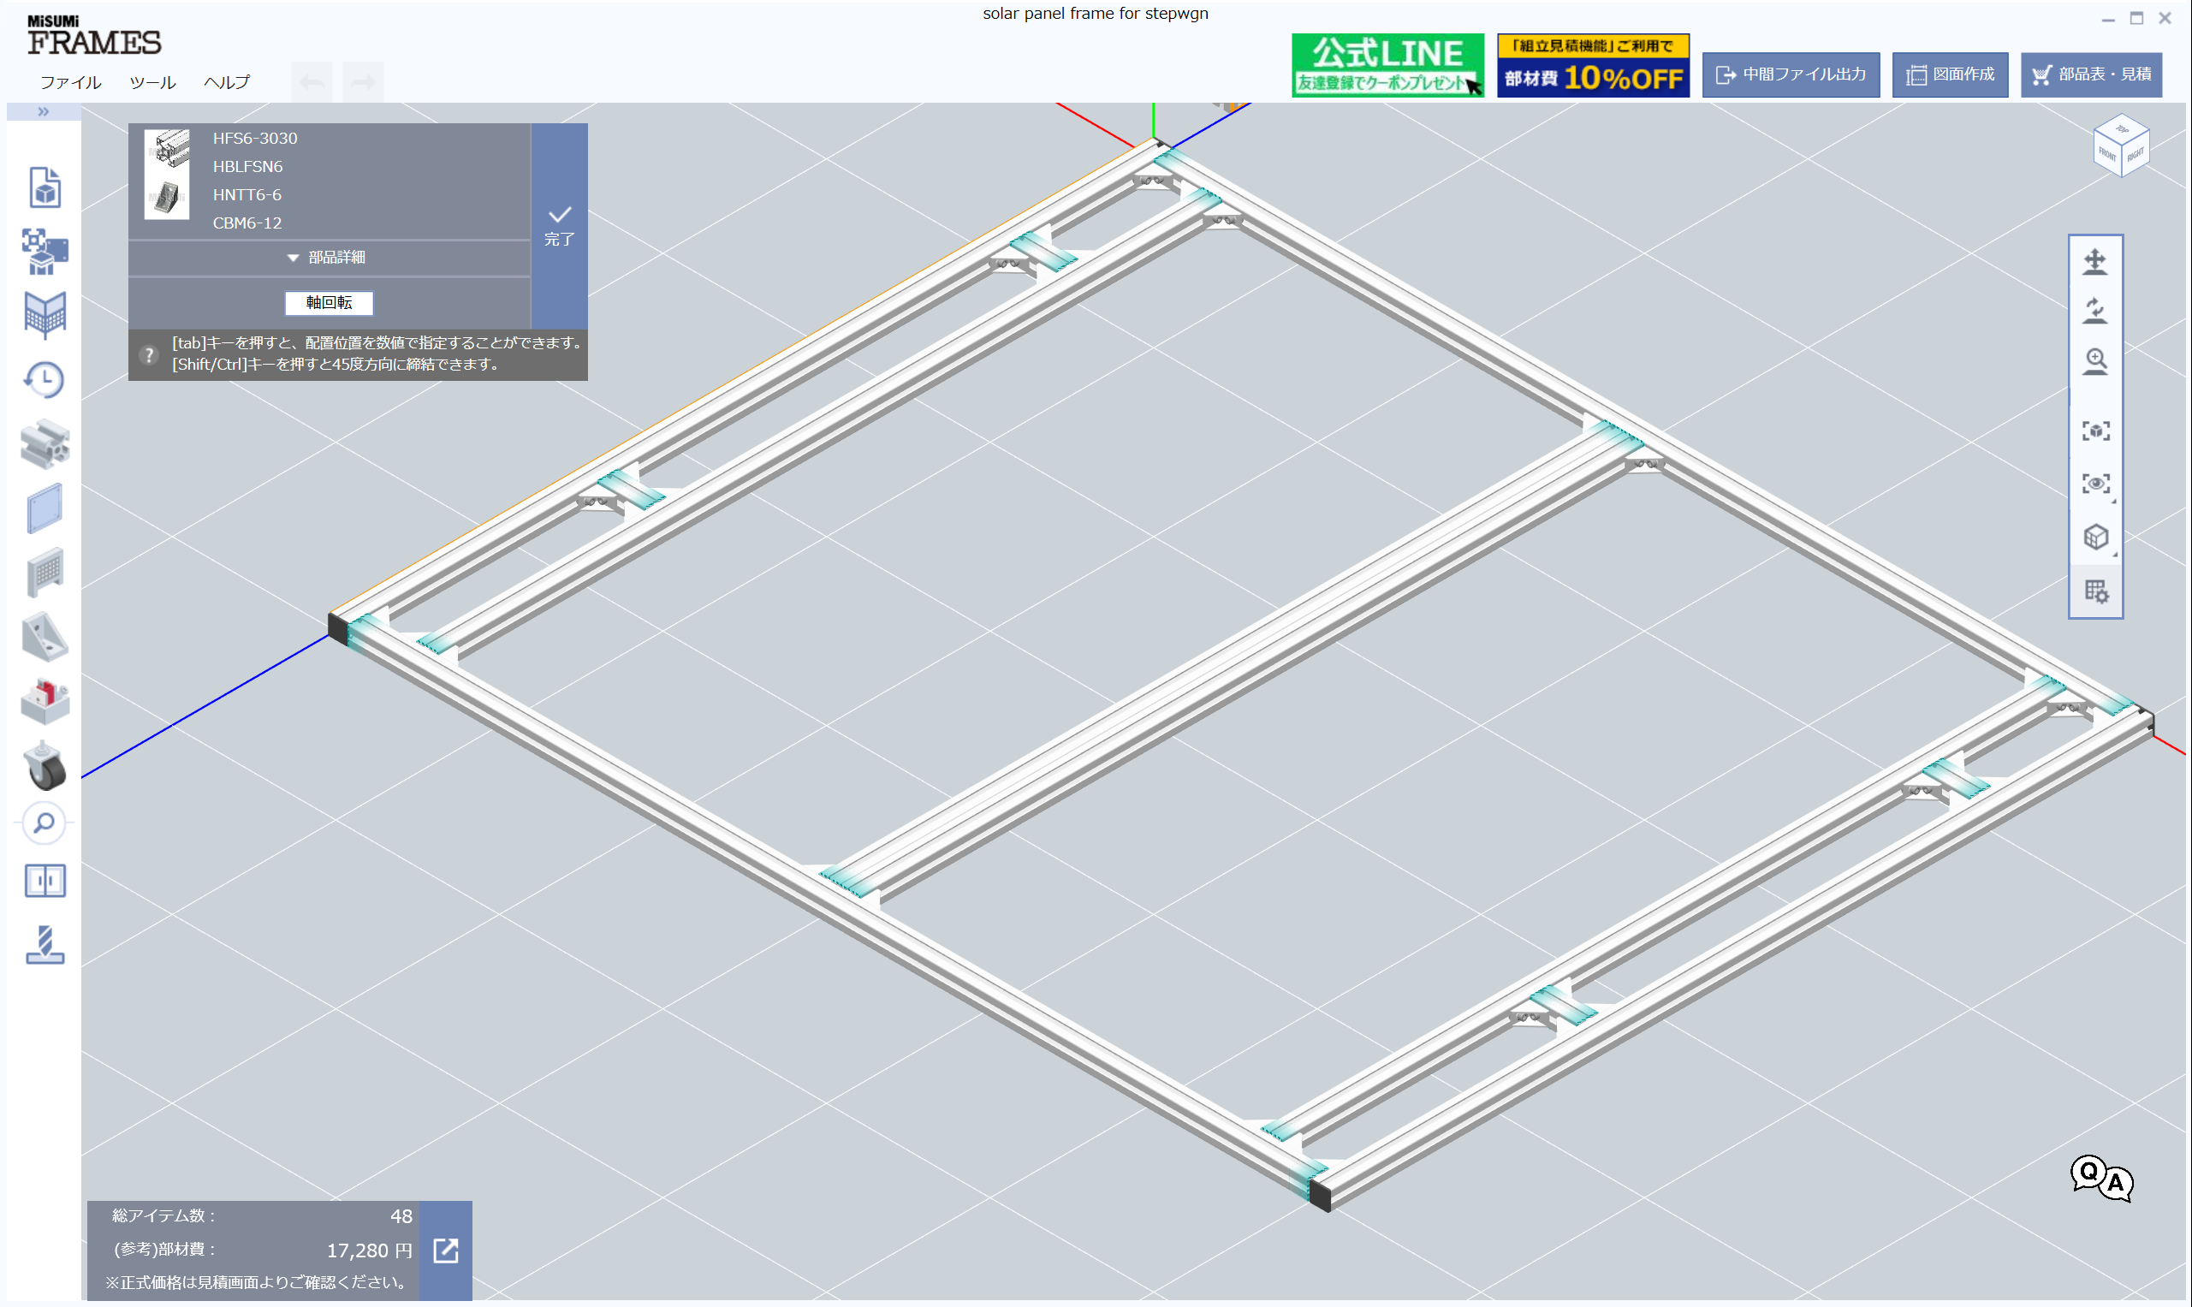Activate the rotate view tool icon

click(x=2094, y=311)
